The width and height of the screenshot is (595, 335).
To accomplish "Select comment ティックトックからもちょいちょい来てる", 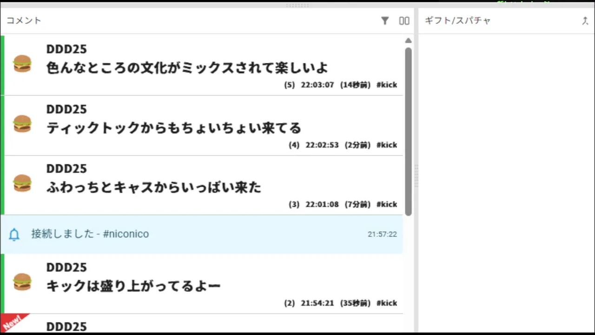I will (174, 128).
